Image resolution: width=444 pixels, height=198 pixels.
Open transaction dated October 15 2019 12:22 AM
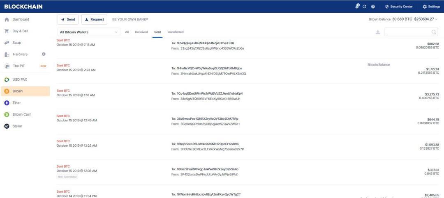pos(248,147)
